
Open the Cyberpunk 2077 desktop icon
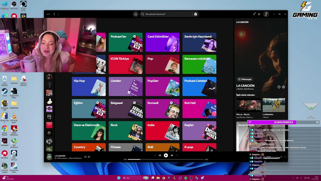point(5,105)
